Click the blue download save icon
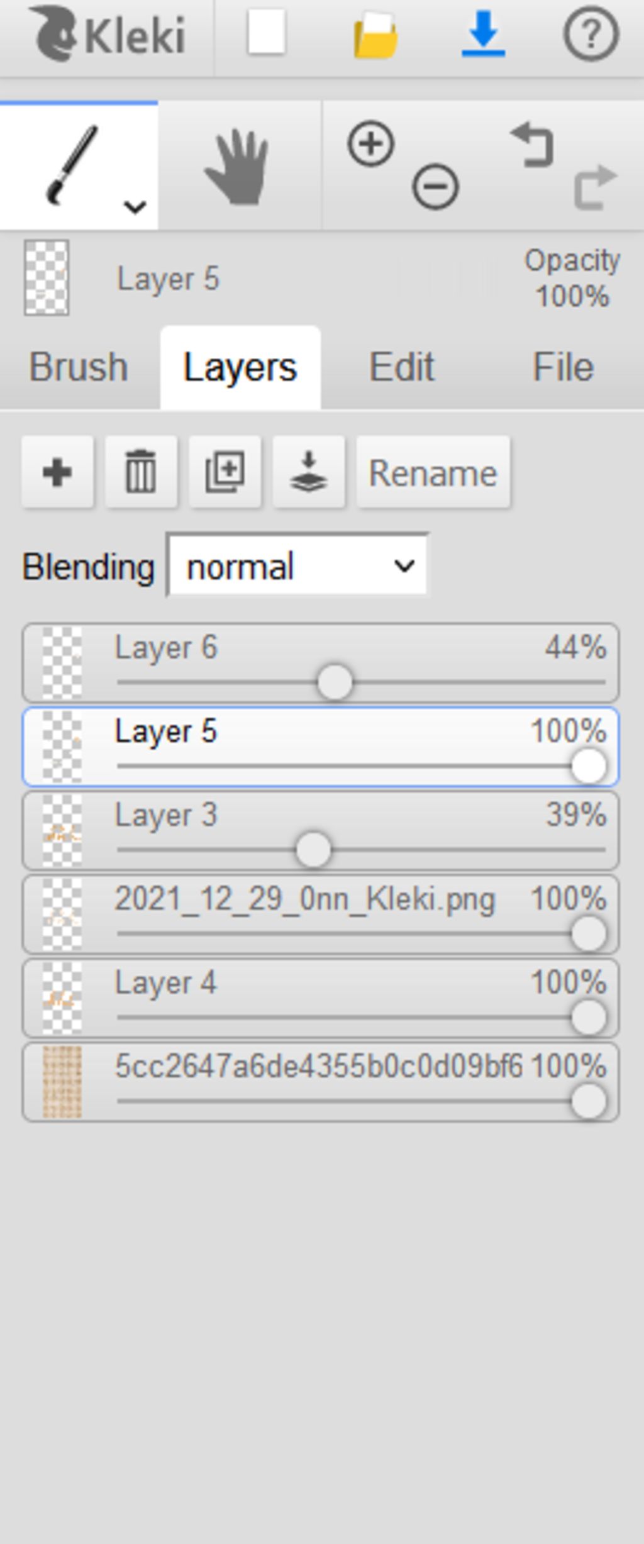Viewport: 644px width, 1544px height. coord(483,33)
